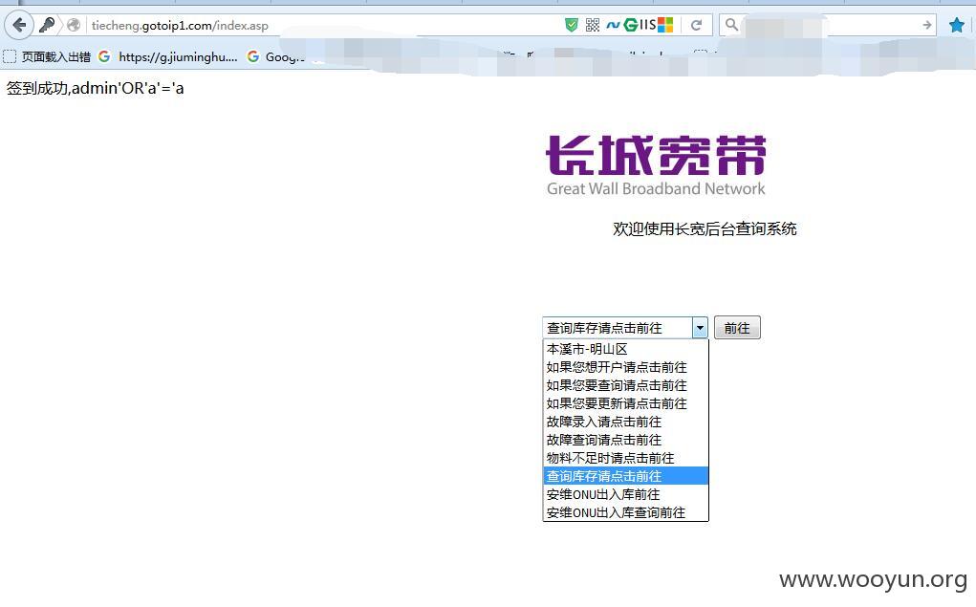976x607 pixels.
Task: Click the '签到成功,admin'OR'a'='a' text
Action: (96, 88)
